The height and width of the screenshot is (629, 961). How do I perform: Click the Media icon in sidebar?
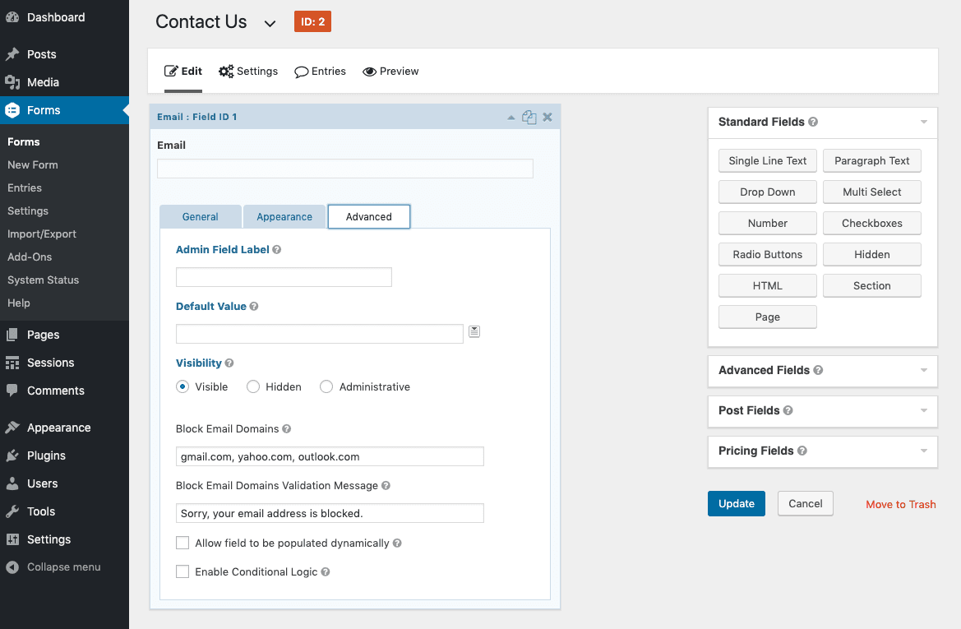pos(12,82)
